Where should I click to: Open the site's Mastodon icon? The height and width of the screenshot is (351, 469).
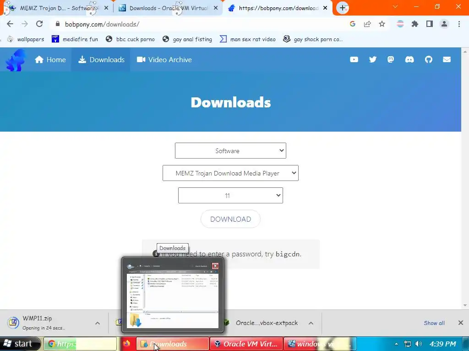click(391, 59)
